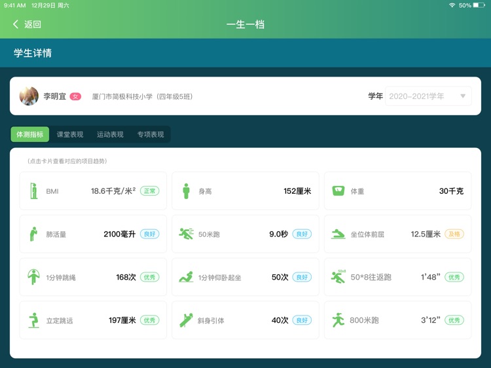Click the 点击卡片查看对应的项目趋势 hint text

(x=67, y=161)
